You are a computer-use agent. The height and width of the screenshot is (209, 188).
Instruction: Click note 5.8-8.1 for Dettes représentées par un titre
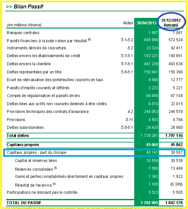pyautogui.click(x=127, y=72)
